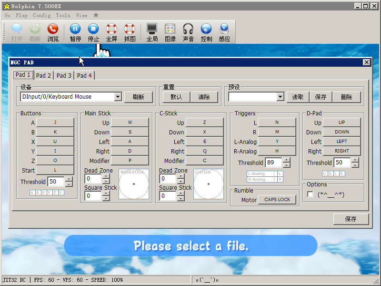Click the 刷新 button beside device dropdown
Screen dimensions: 381x286
click(x=139, y=97)
